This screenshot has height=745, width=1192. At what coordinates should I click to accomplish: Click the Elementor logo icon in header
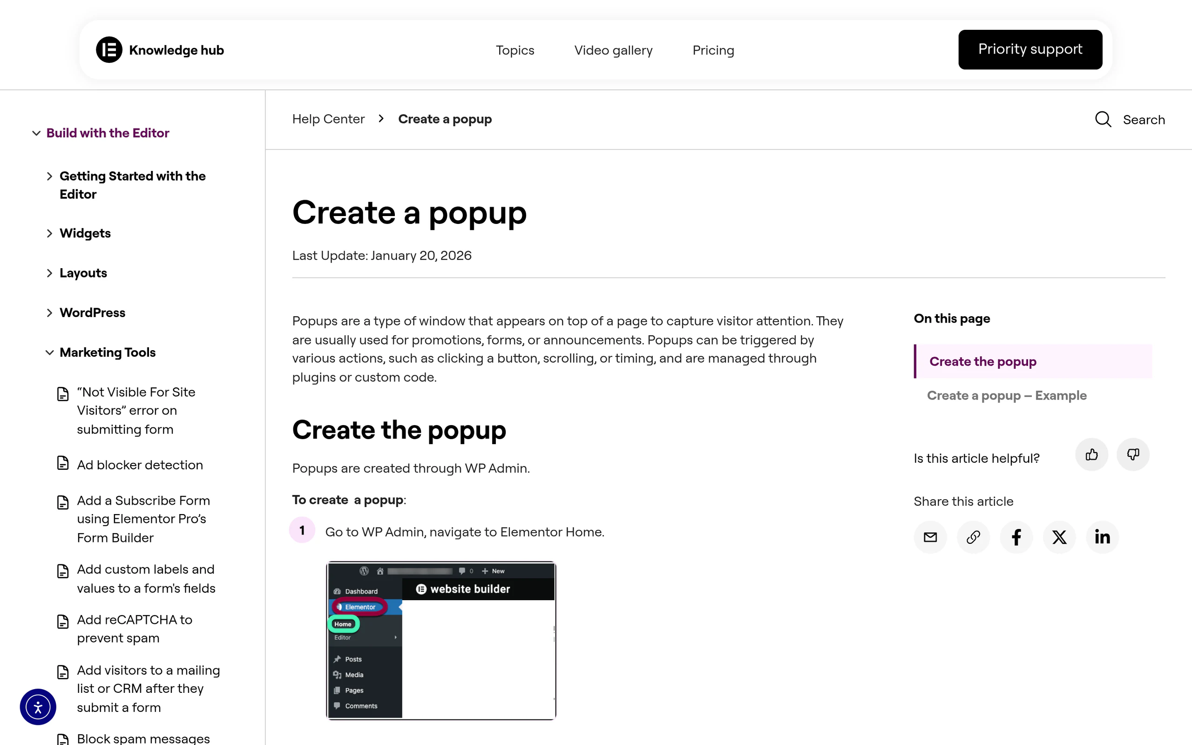109,50
